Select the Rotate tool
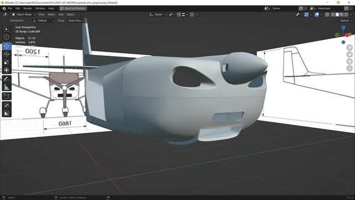The width and height of the screenshot is (355, 200). click(x=7, y=54)
